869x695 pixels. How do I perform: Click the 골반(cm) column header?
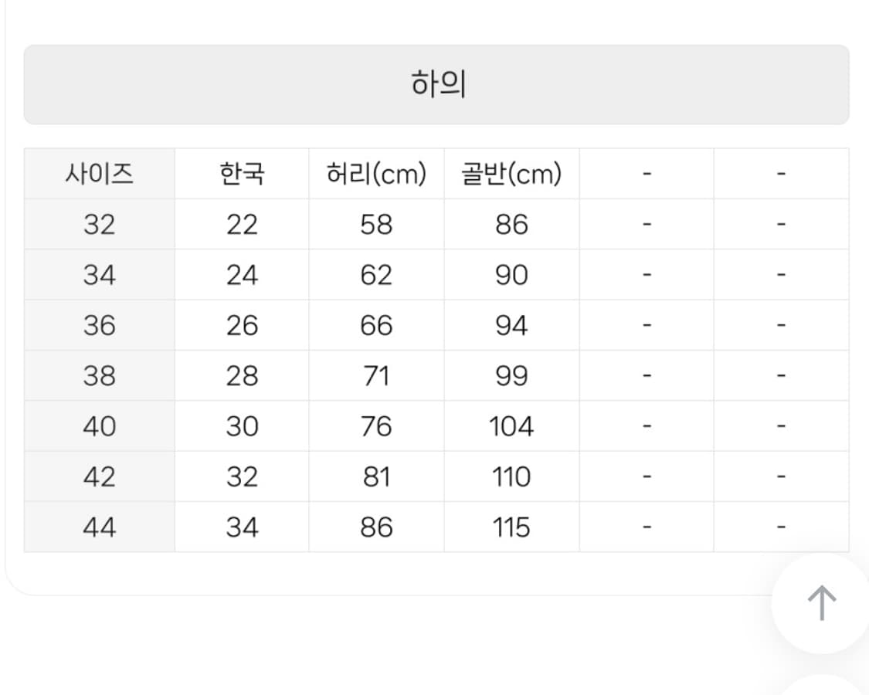click(x=511, y=174)
